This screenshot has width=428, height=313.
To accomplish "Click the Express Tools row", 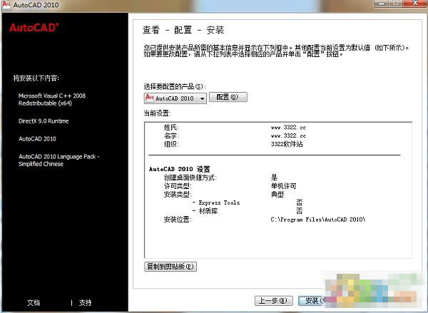I will [x=248, y=202].
